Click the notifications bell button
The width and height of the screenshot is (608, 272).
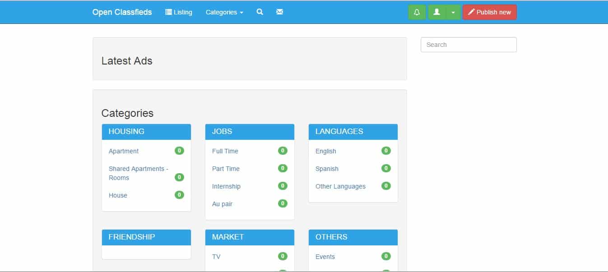(x=417, y=12)
